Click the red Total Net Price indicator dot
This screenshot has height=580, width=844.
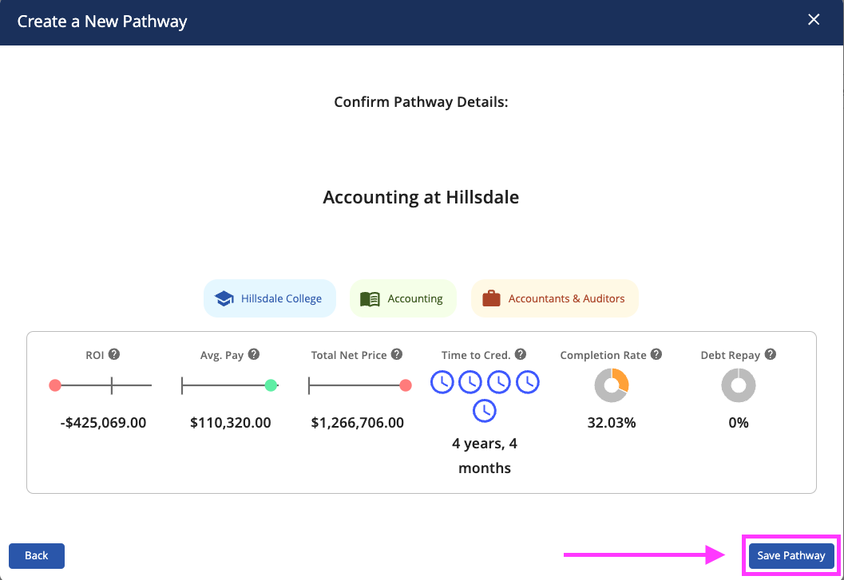tap(406, 385)
